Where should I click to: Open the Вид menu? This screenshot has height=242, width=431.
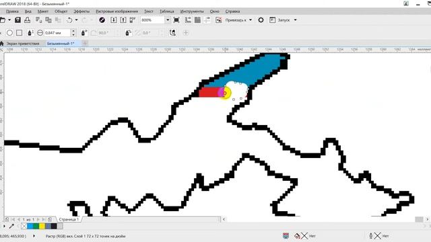(28, 11)
